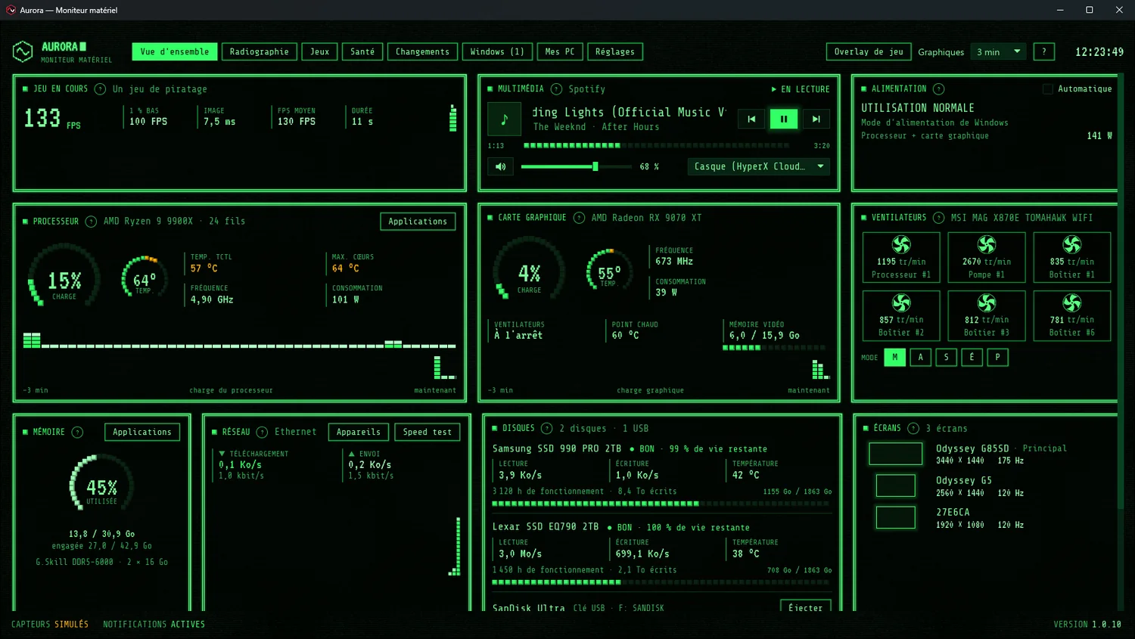Pause the Spotify playback
The image size is (1135, 639).
(784, 119)
